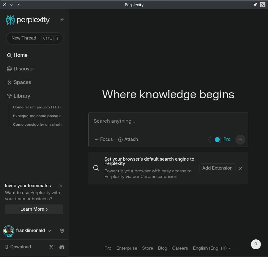Join Perplexity's Discord server

tap(62, 247)
